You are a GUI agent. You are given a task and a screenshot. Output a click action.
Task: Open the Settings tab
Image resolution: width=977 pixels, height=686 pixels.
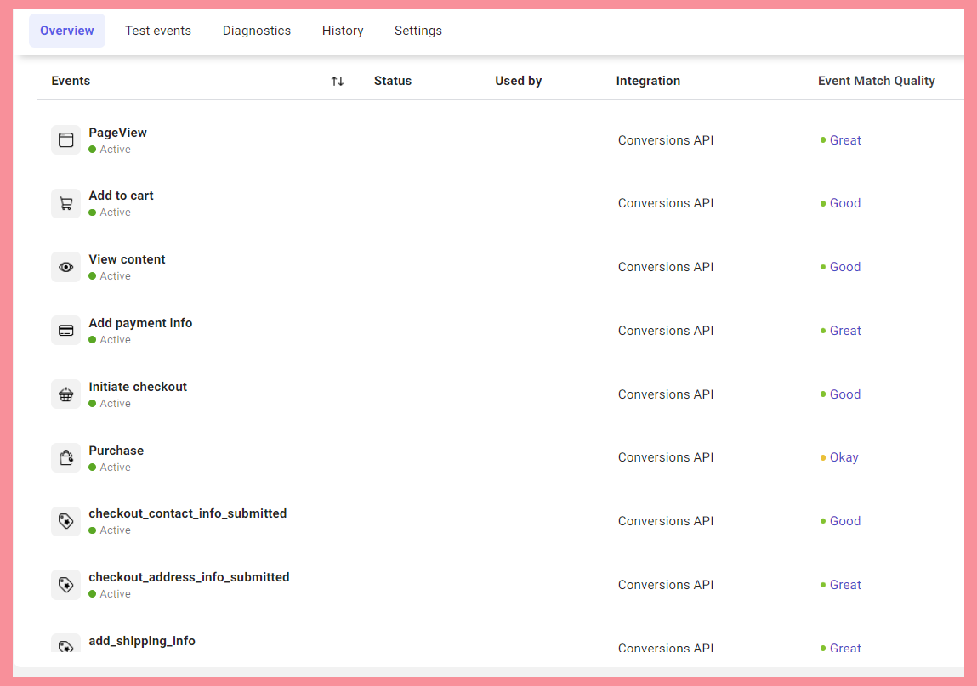click(x=418, y=31)
